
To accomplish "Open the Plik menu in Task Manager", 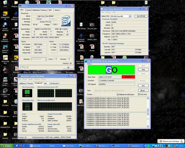I will 20,79.
